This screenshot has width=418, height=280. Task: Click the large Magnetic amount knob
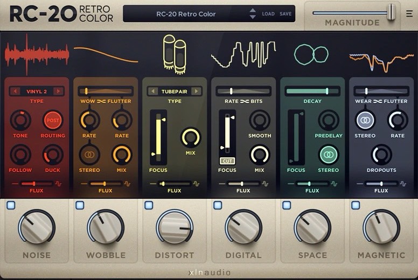381,227
